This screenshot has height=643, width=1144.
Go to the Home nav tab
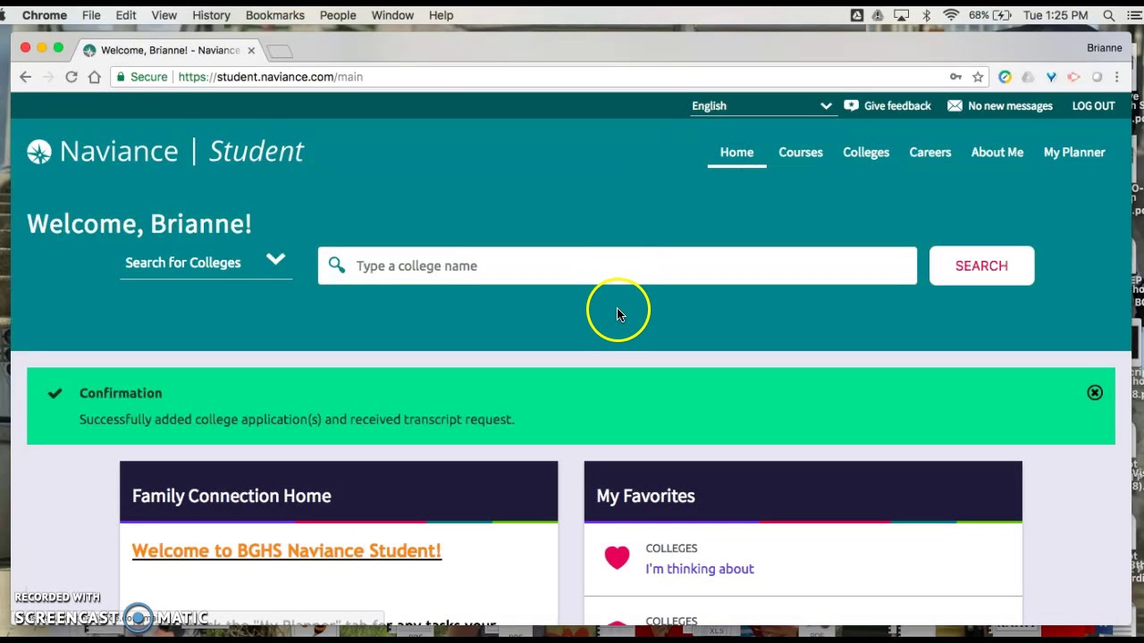coord(736,152)
